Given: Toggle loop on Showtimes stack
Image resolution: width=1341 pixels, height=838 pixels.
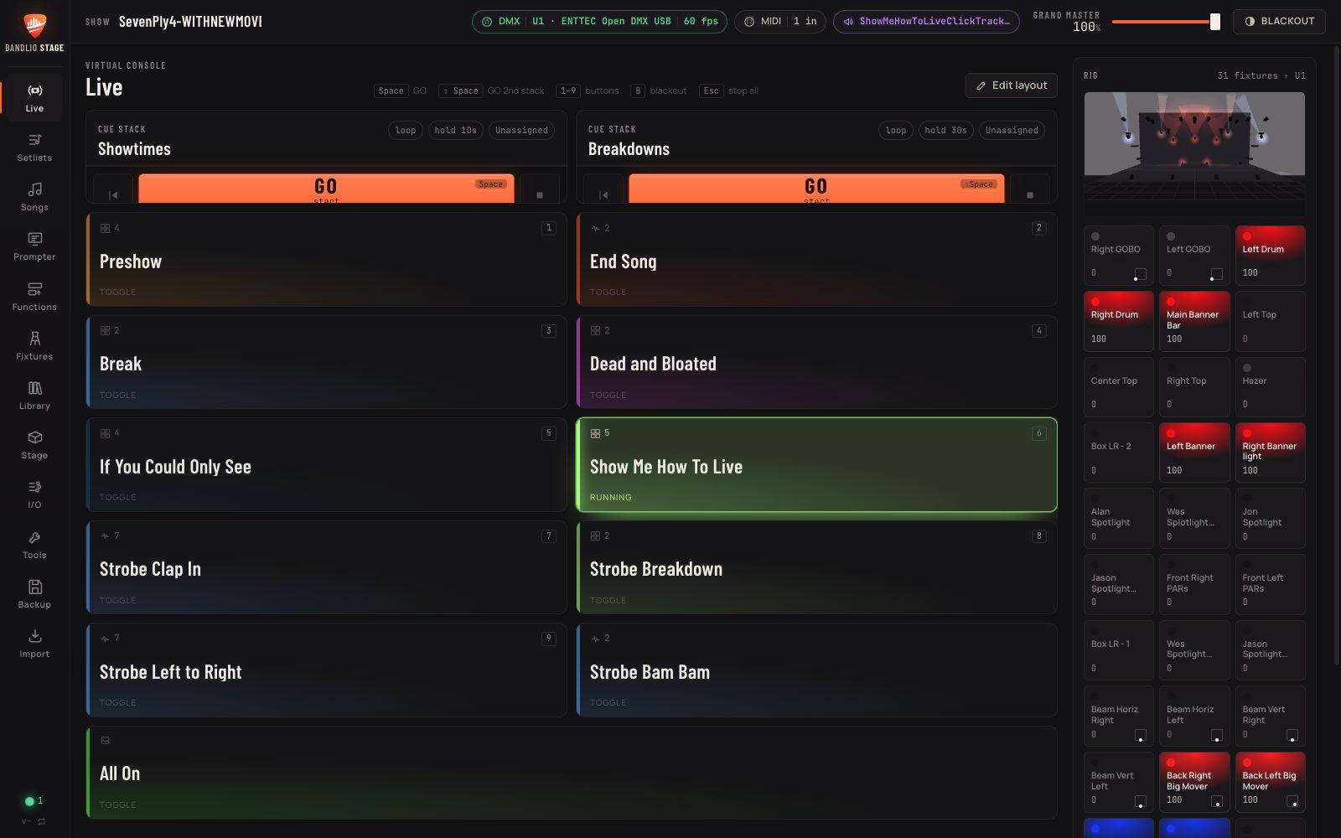Looking at the screenshot, I should click(406, 130).
